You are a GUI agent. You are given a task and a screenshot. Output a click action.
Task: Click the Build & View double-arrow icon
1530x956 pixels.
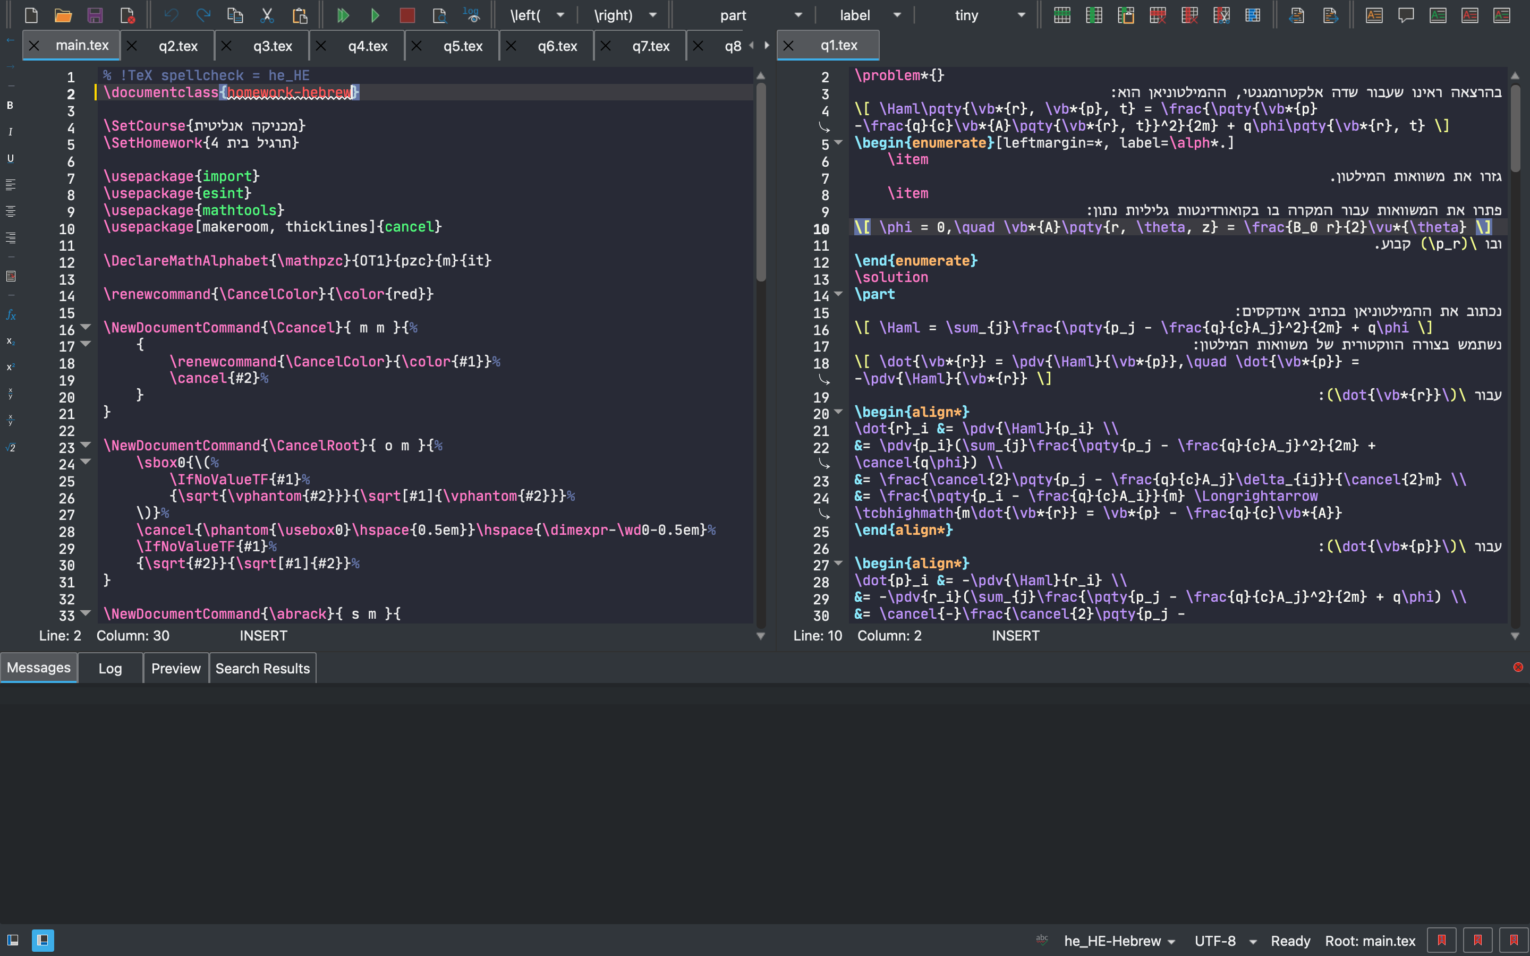pos(343,15)
